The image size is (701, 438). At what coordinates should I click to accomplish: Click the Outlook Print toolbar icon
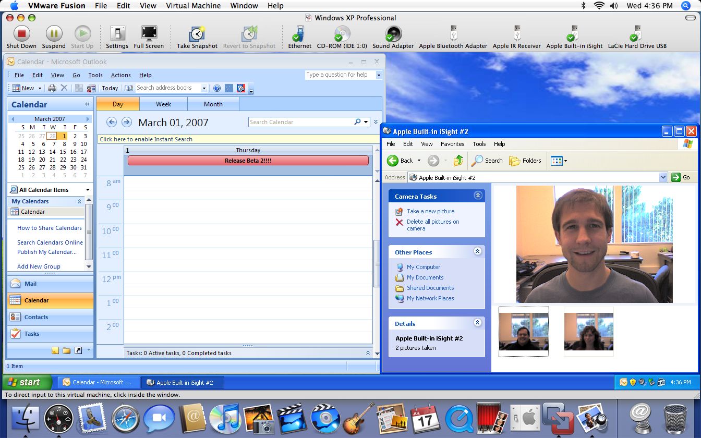click(52, 88)
